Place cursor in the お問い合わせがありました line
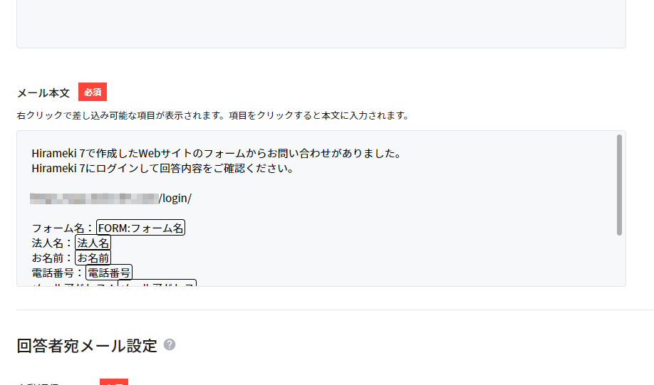This screenshot has width=654, height=385. (x=216, y=153)
